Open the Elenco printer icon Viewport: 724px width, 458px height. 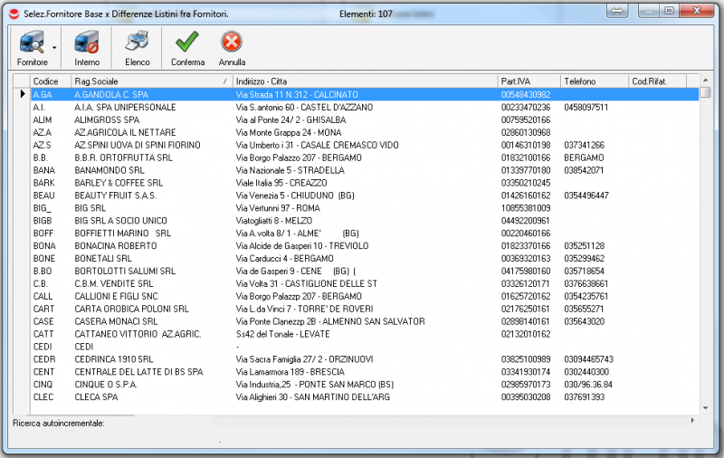137,43
